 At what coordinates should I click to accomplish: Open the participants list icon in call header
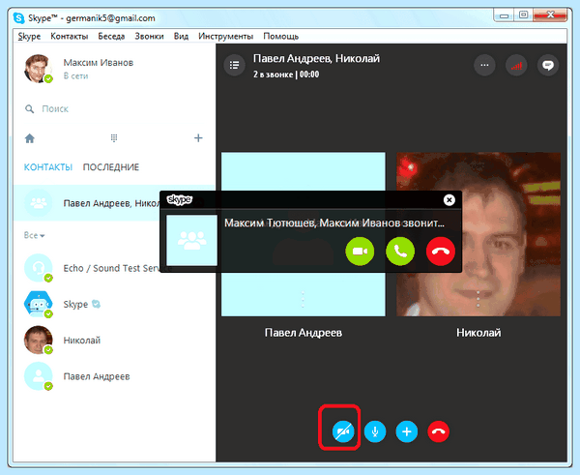[x=235, y=65]
